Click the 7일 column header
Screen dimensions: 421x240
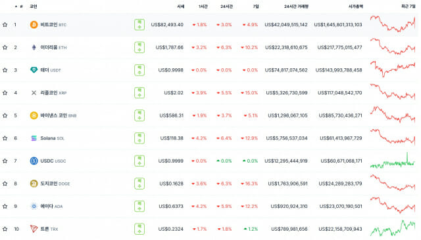(x=256, y=6)
